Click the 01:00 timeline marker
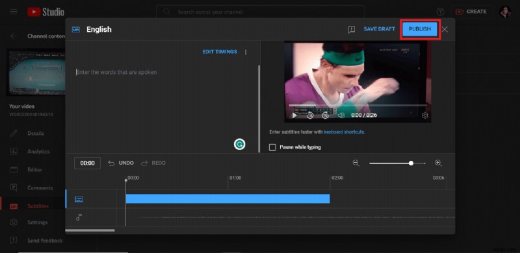 click(x=235, y=178)
